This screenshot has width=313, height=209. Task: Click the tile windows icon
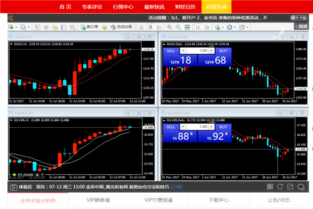coord(187,27)
